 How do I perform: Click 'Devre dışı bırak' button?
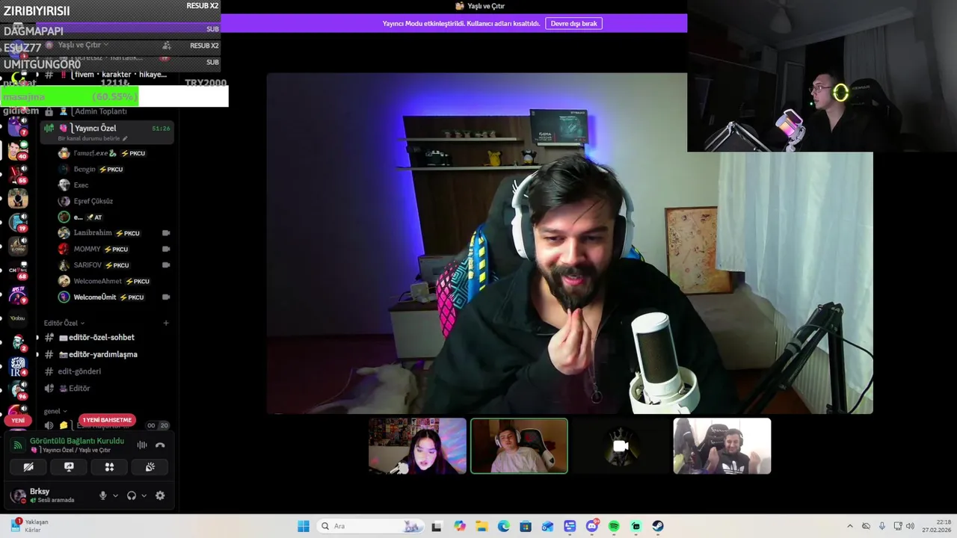(574, 23)
